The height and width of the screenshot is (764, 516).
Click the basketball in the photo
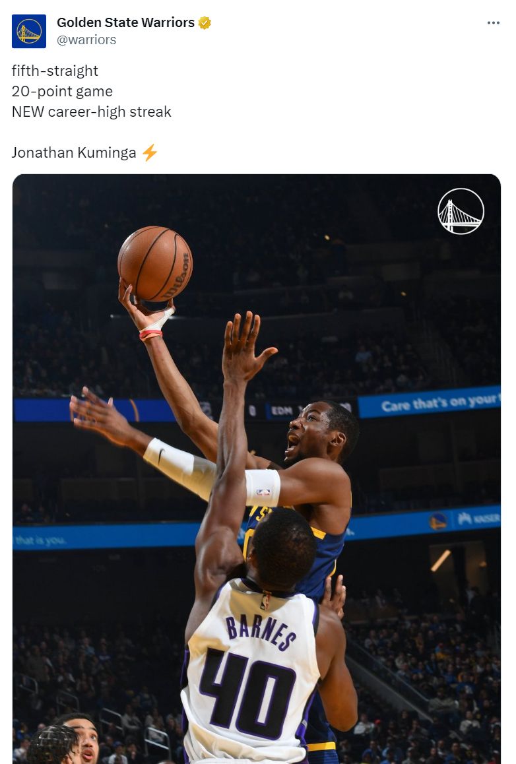click(155, 264)
